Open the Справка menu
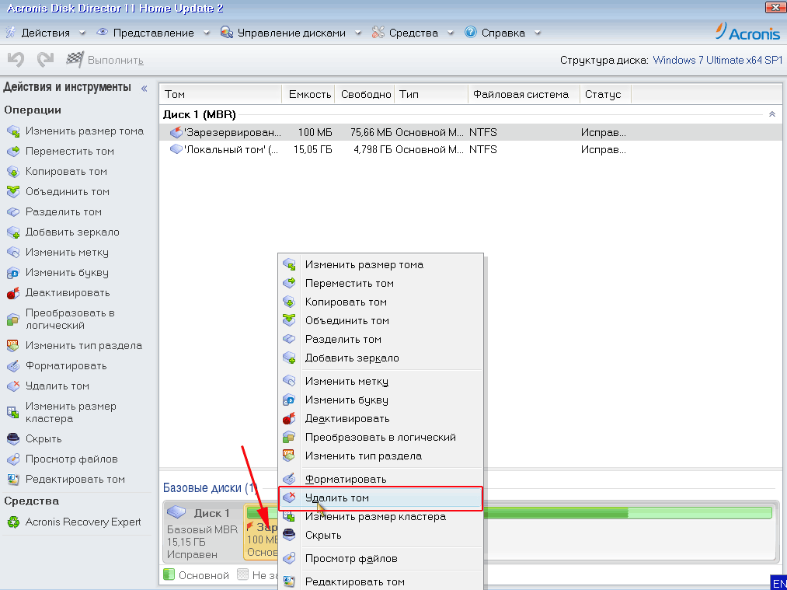 click(503, 33)
